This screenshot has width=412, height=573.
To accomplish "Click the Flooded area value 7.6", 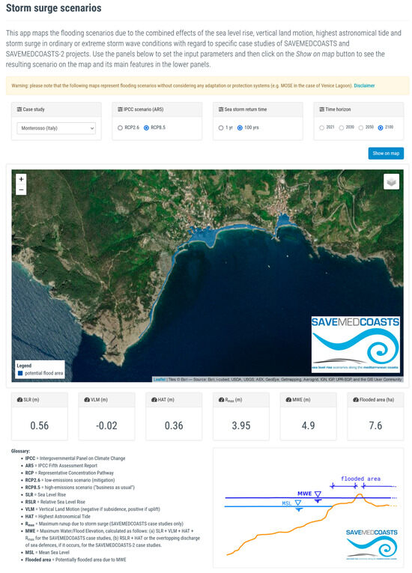I will tap(375, 425).
